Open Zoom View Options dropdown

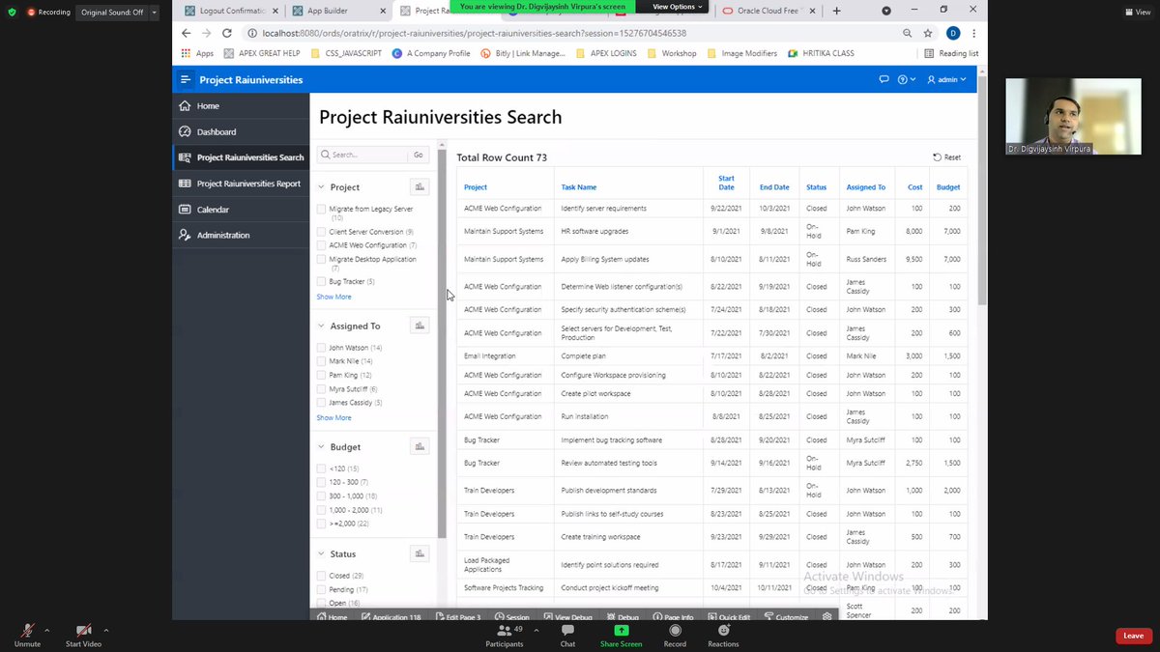[678, 7]
